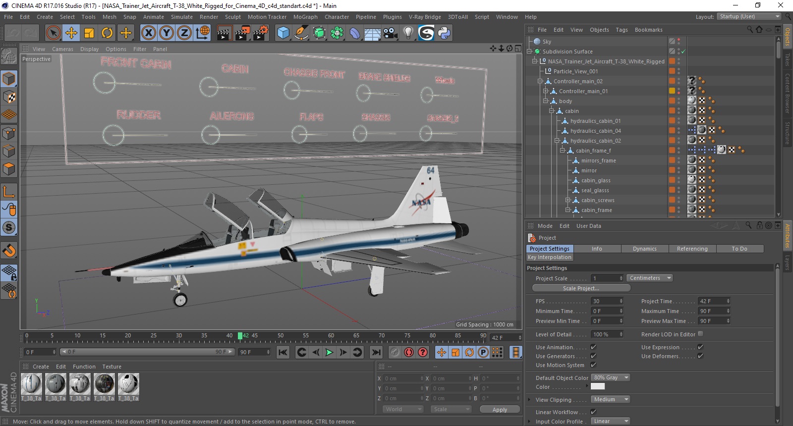Toggle Linear Workflow checkbox
The image size is (793, 426).
pyautogui.click(x=593, y=412)
